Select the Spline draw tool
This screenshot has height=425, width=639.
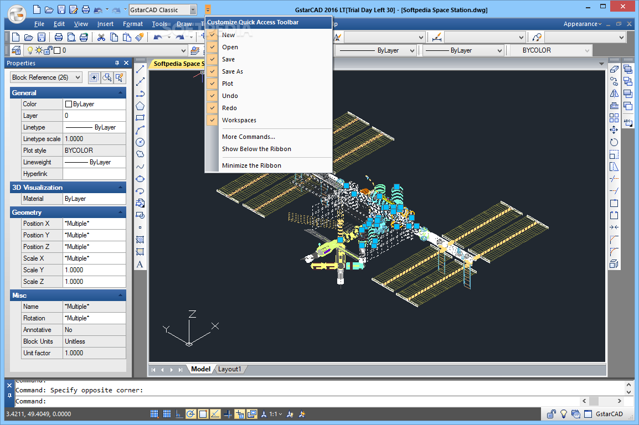140,167
